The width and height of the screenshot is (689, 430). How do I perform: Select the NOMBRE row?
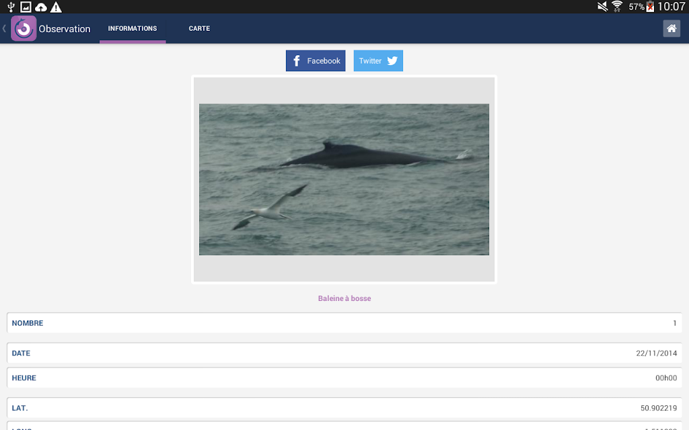pos(344,323)
